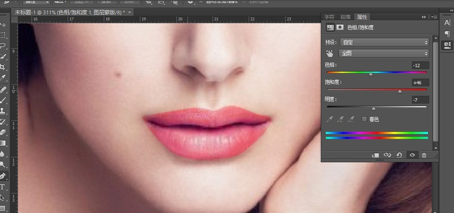Delete this adjustment layer with trash icon
454x213 pixels.
coord(424,155)
